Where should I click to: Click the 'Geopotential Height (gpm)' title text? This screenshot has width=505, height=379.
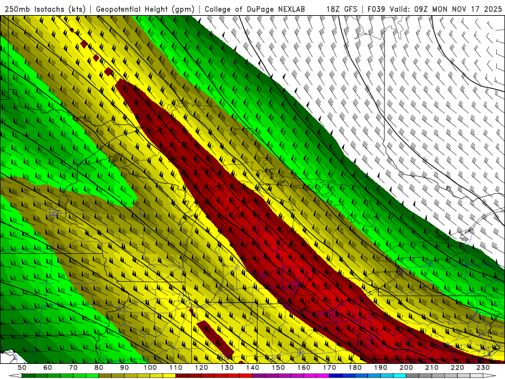(x=145, y=9)
